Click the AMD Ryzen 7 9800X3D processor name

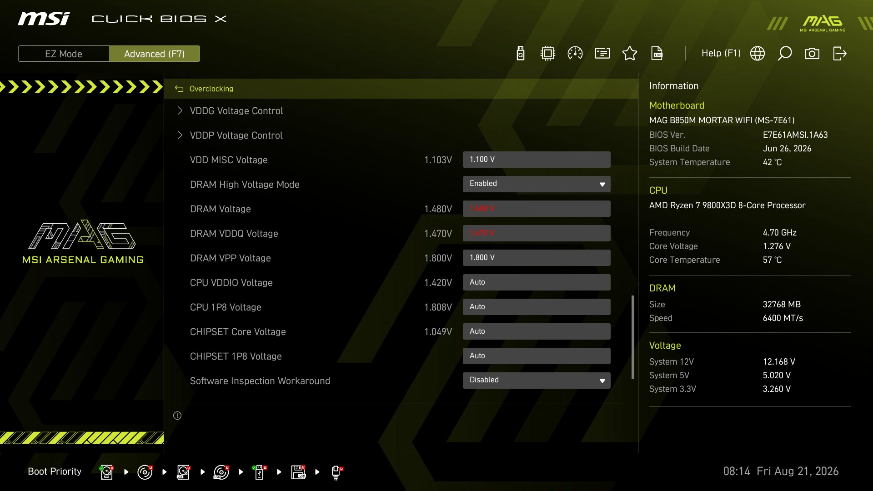click(x=727, y=205)
